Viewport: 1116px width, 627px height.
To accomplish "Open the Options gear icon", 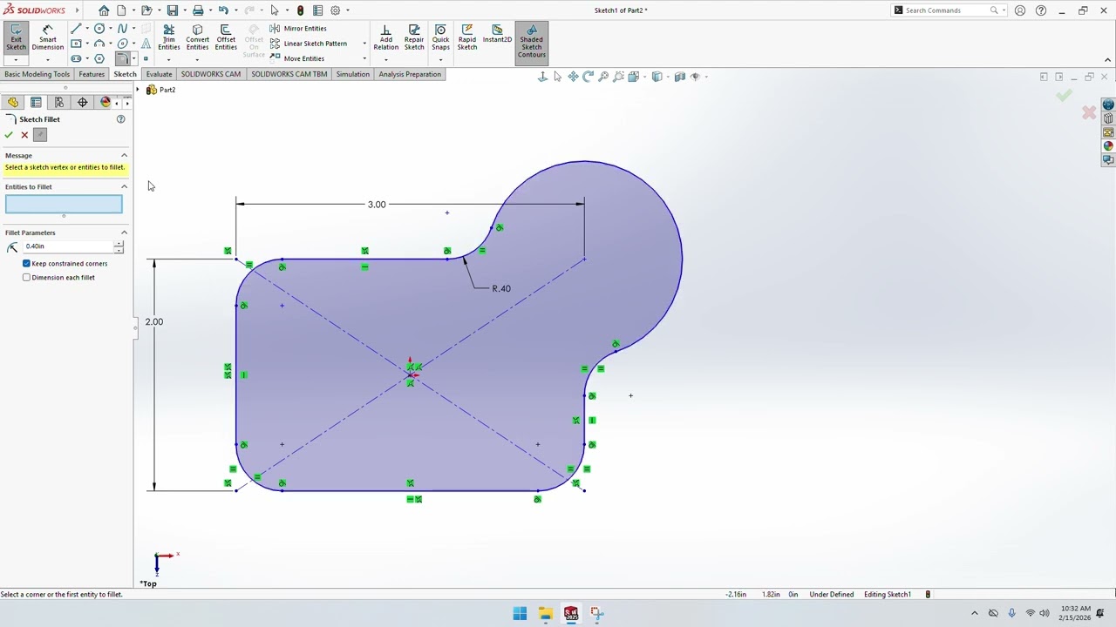I will [x=335, y=10].
